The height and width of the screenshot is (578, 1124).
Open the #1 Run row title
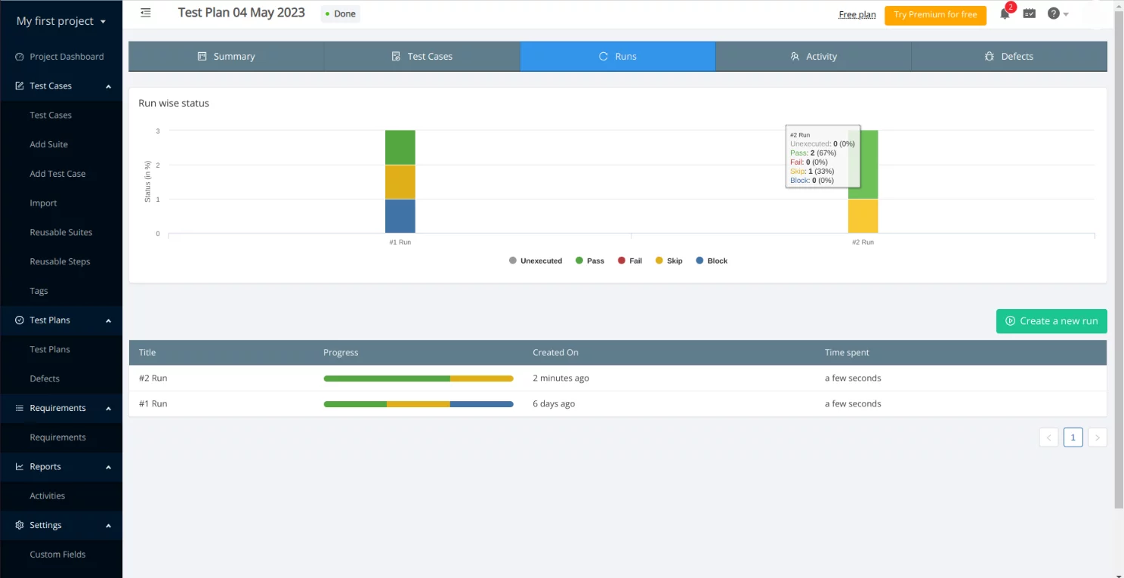[153, 404]
